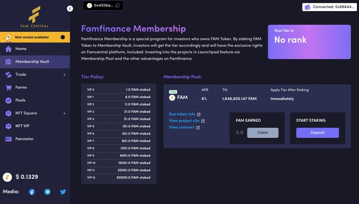The image size is (359, 204).
Task: Open the Twitter media link
Action: click(x=63, y=192)
